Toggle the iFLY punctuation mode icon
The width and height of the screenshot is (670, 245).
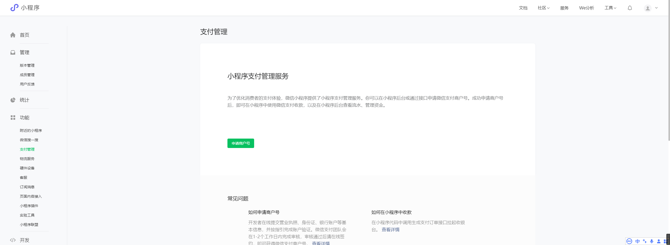point(645,241)
